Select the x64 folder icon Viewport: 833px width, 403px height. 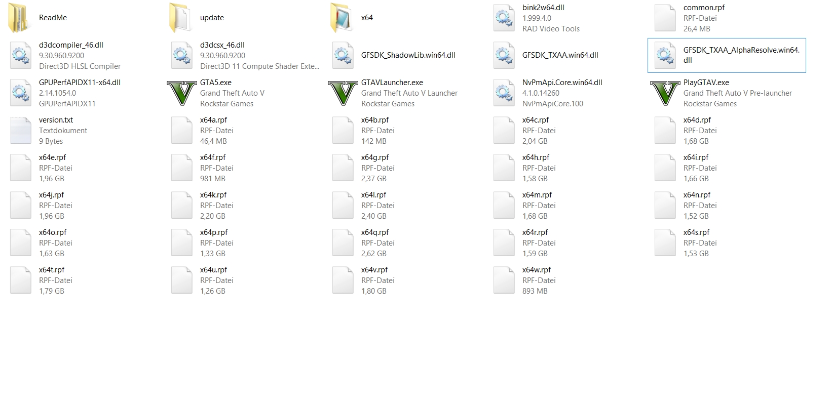coord(343,18)
